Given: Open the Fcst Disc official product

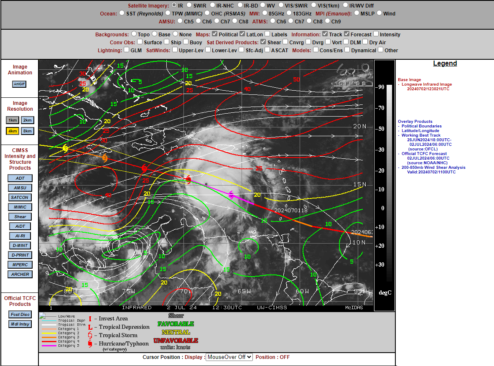Looking at the screenshot, I should (20, 314).
